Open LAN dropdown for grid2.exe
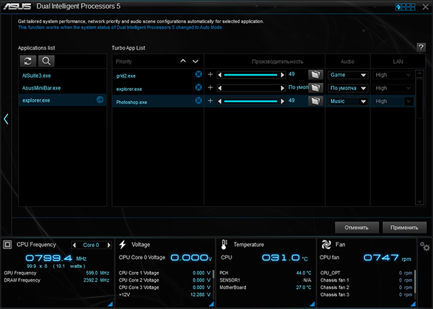Viewport: 433px width, 309px height. pyautogui.click(x=393, y=75)
